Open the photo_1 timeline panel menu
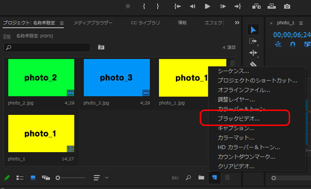Viewport: 311px width, 189px height. pos(301,23)
